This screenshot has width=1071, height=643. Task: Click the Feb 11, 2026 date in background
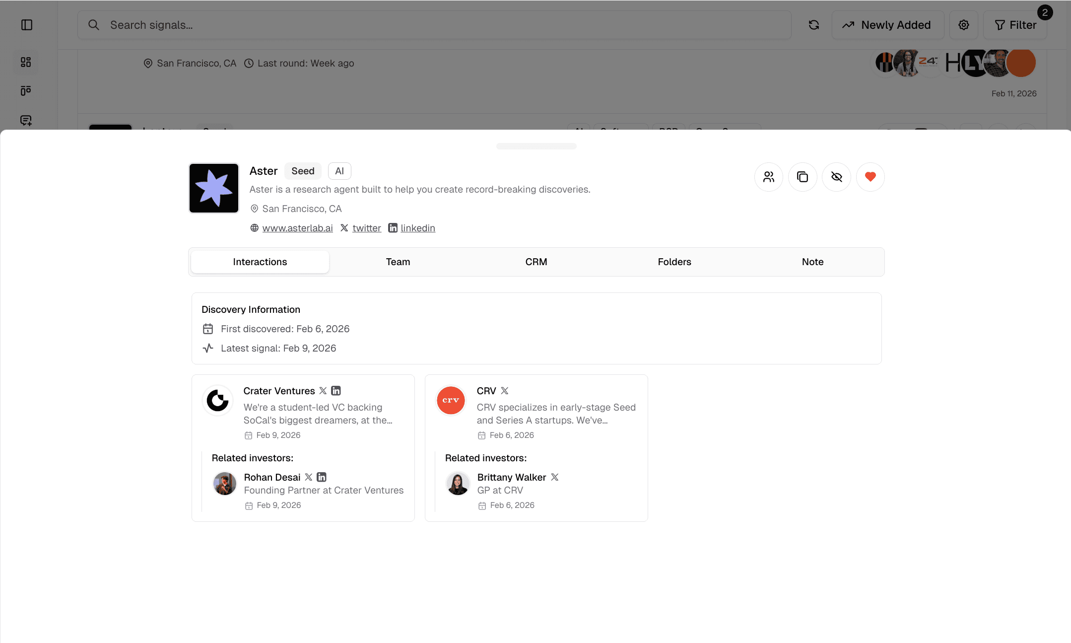click(1014, 93)
